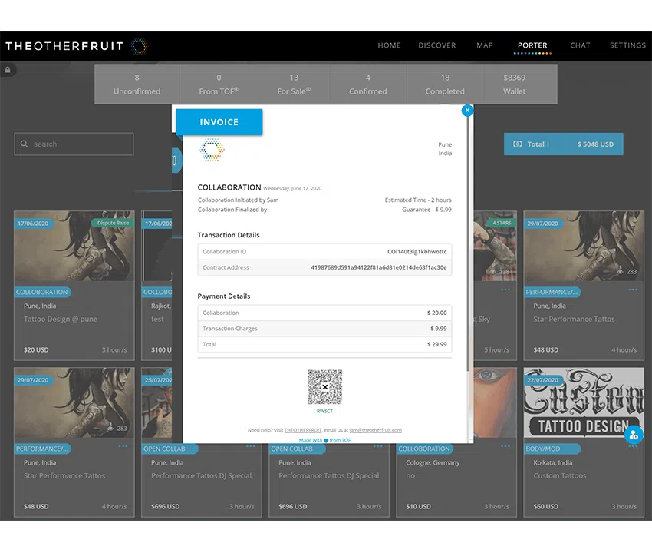Click the Custom Tattoos card title
Image resolution: width=652 pixels, height=553 pixels.
point(560,475)
